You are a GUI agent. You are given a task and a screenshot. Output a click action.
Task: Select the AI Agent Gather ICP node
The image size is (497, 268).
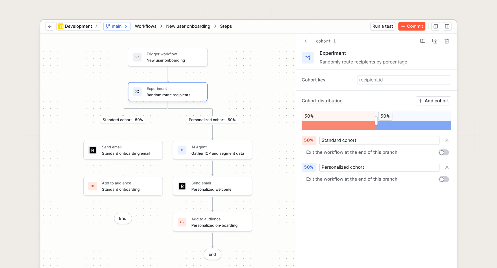(x=212, y=150)
